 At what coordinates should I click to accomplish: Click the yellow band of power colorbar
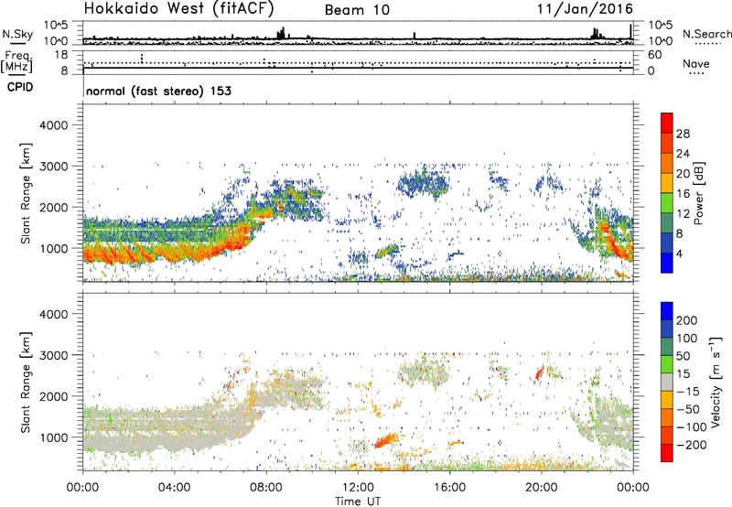667,183
